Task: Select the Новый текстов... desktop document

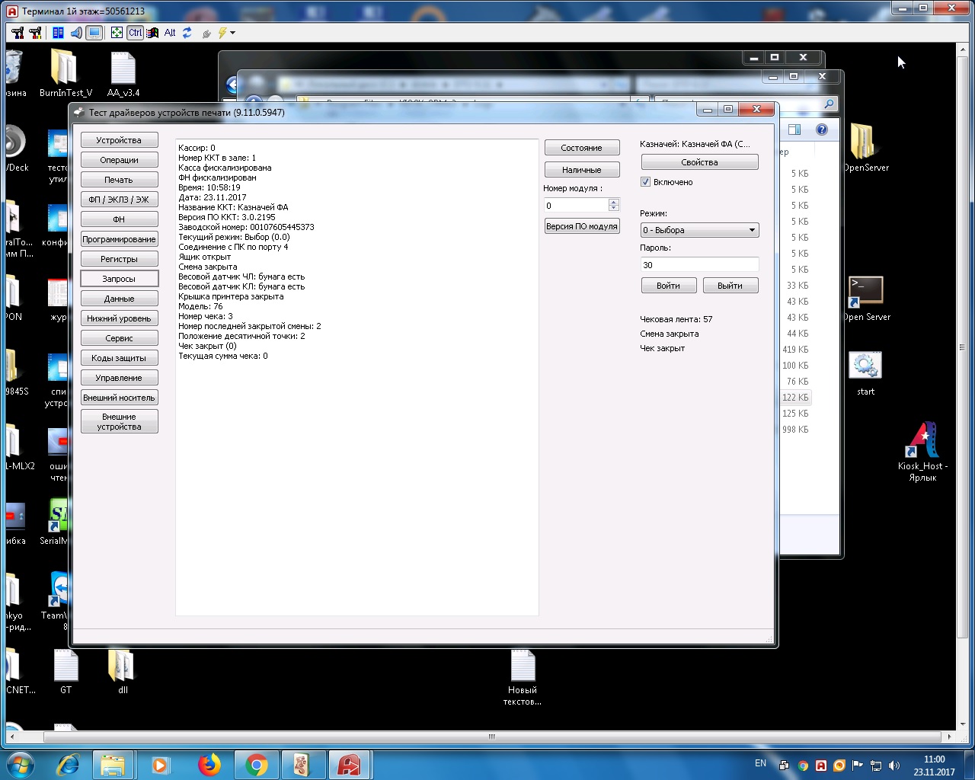Action: pyautogui.click(x=523, y=678)
